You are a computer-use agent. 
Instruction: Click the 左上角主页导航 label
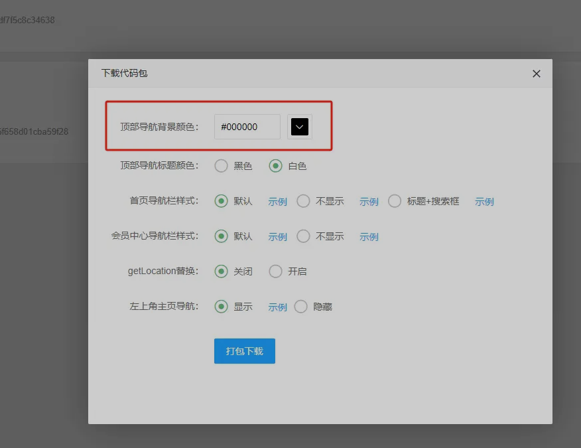click(x=164, y=307)
